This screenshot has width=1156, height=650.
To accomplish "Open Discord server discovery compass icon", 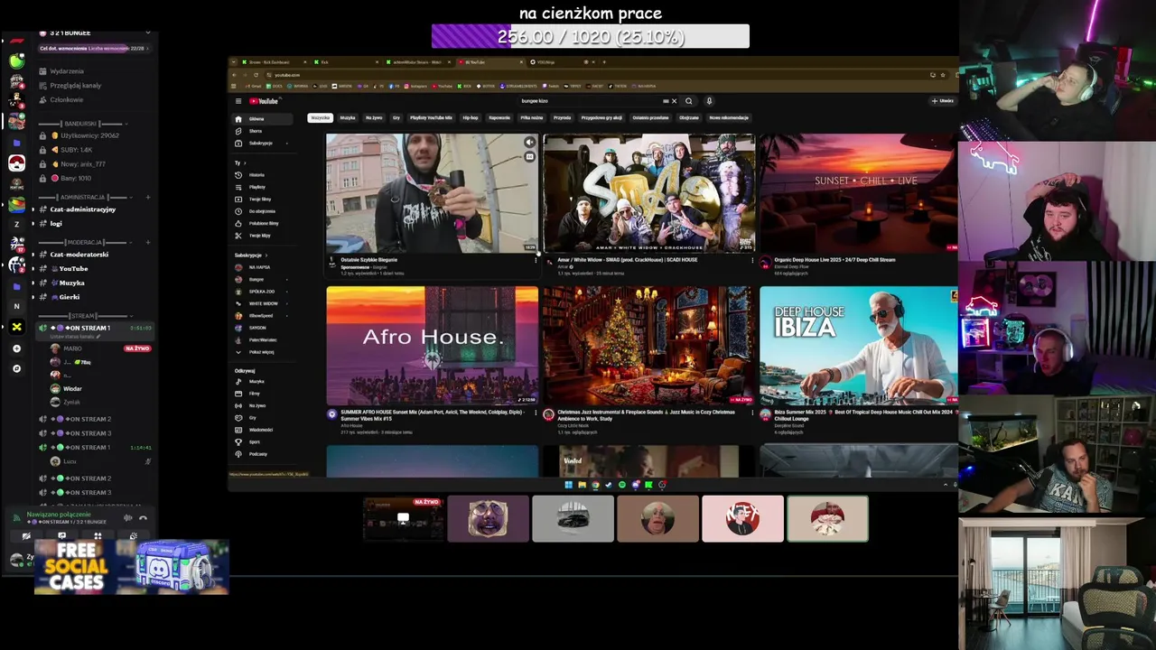I will (x=16, y=368).
